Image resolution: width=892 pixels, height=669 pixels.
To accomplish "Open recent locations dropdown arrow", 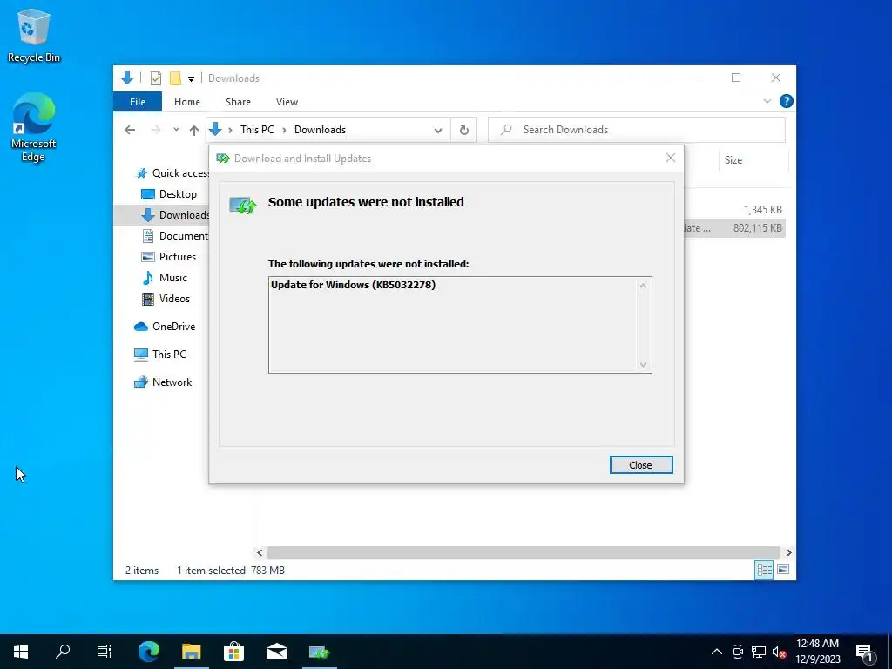I will (x=176, y=130).
